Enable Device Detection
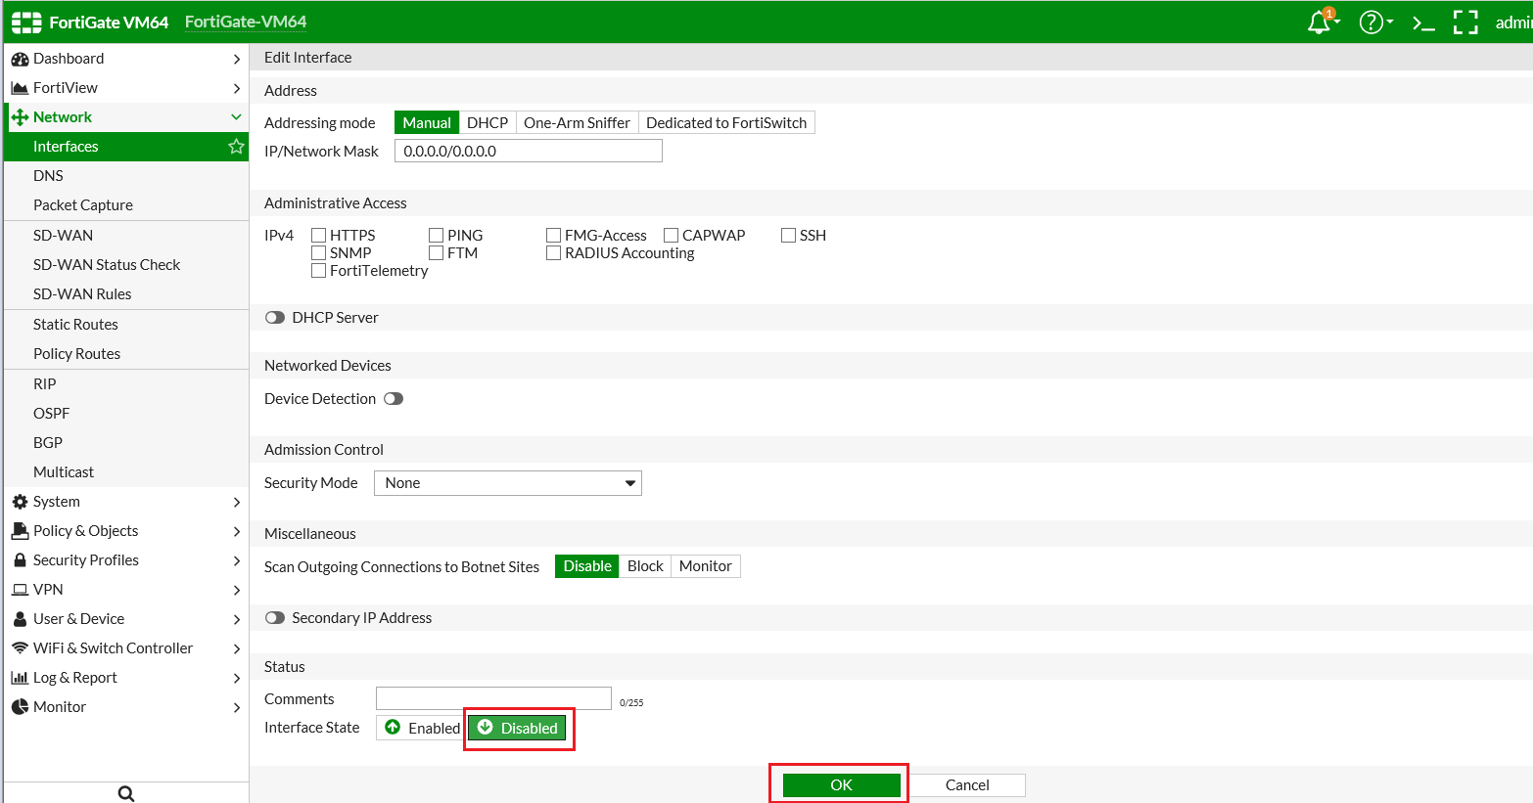The image size is (1533, 803). coord(395,398)
